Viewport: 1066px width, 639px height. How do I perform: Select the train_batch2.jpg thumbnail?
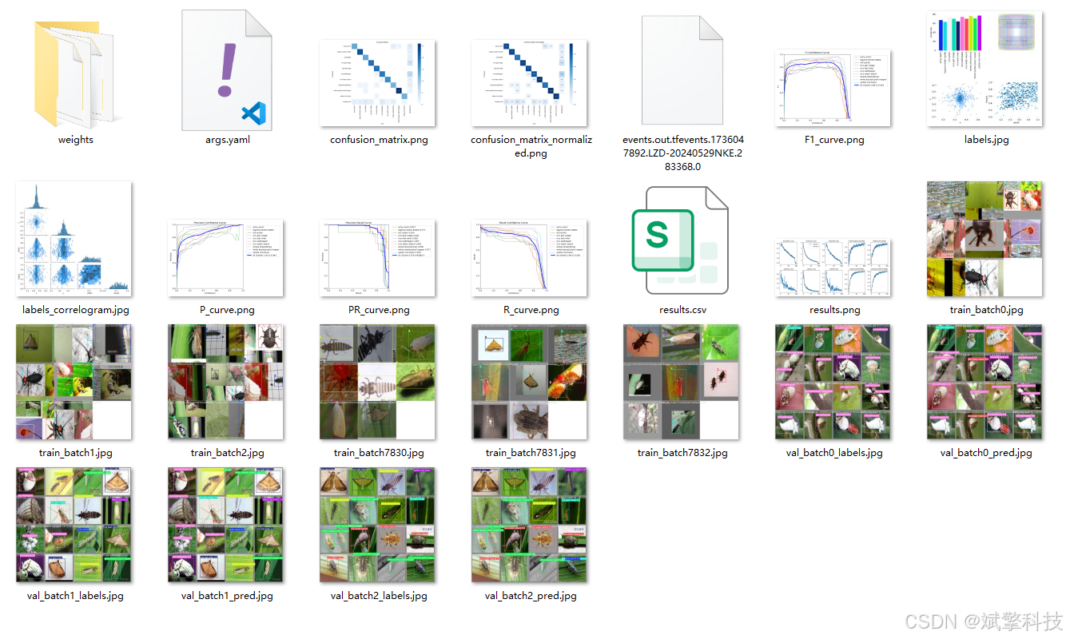pos(227,382)
